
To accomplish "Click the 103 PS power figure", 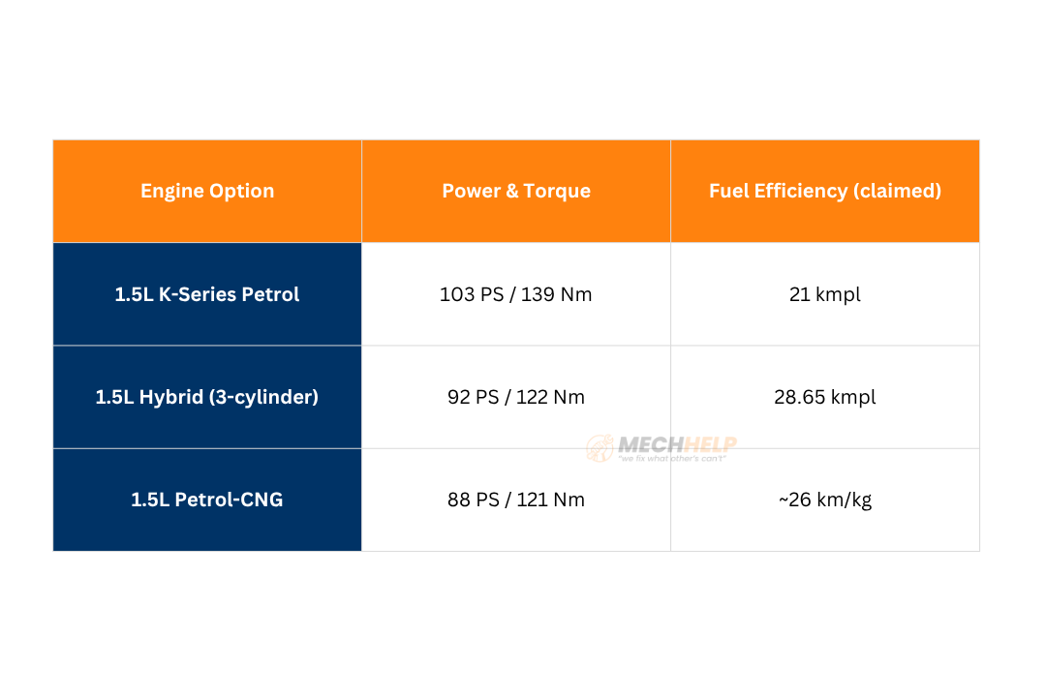I will pyautogui.click(x=472, y=294).
